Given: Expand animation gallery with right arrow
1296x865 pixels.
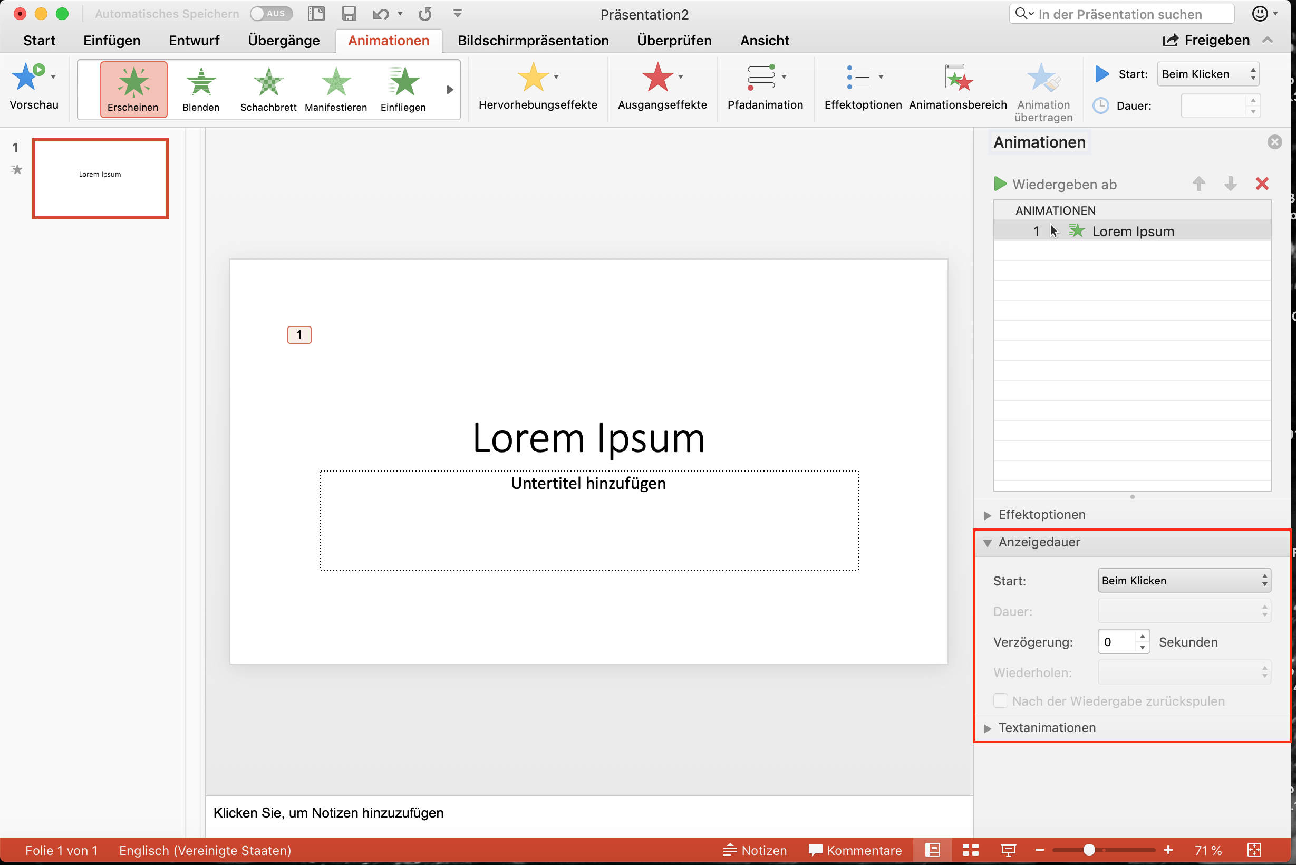Looking at the screenshot, I should [x=450, y=89].
